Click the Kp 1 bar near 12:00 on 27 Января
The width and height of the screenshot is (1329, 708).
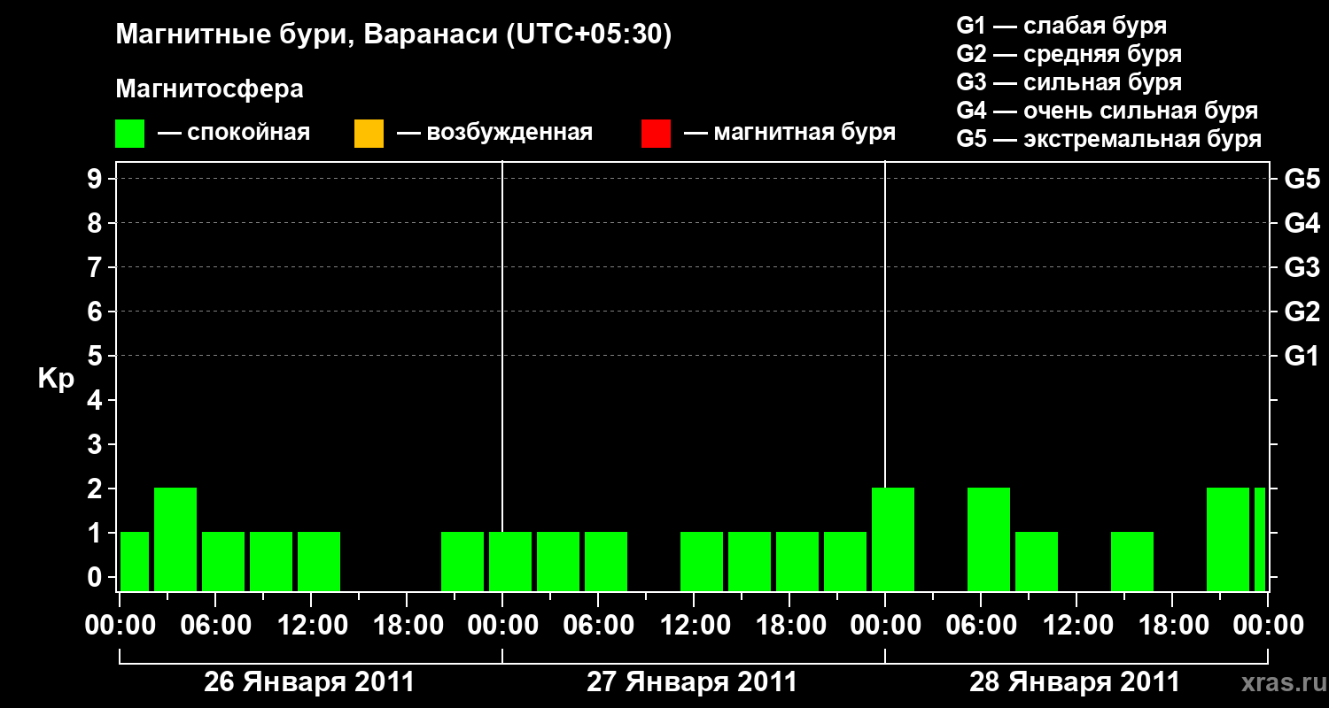pyautogui.click(x=702, y=561)
